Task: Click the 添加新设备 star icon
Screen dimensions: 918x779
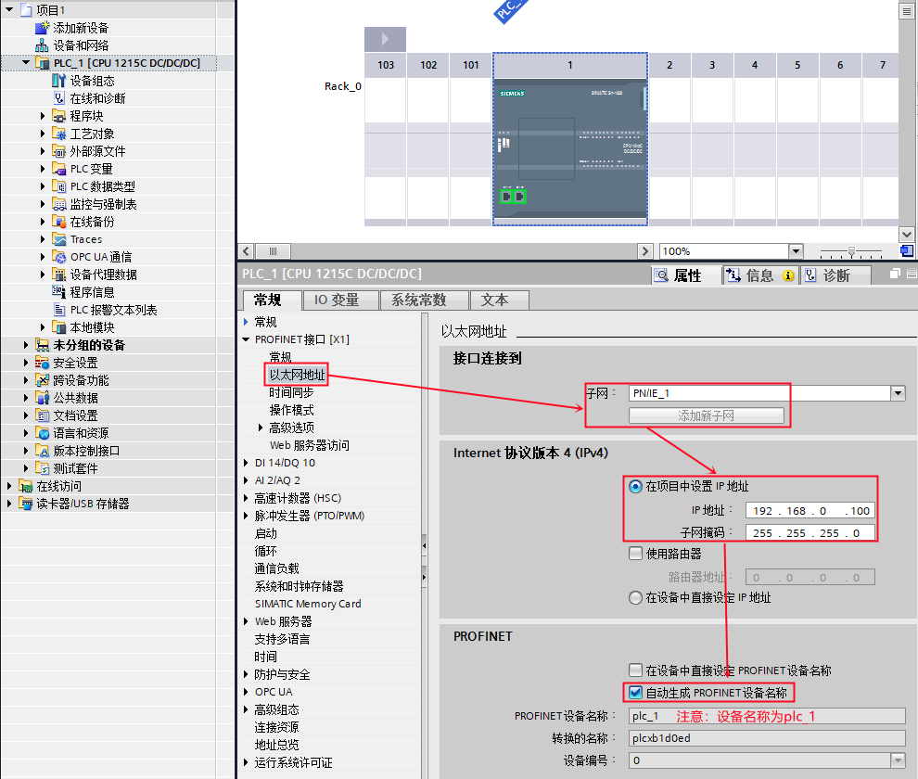Action: [x=42, y=28]
